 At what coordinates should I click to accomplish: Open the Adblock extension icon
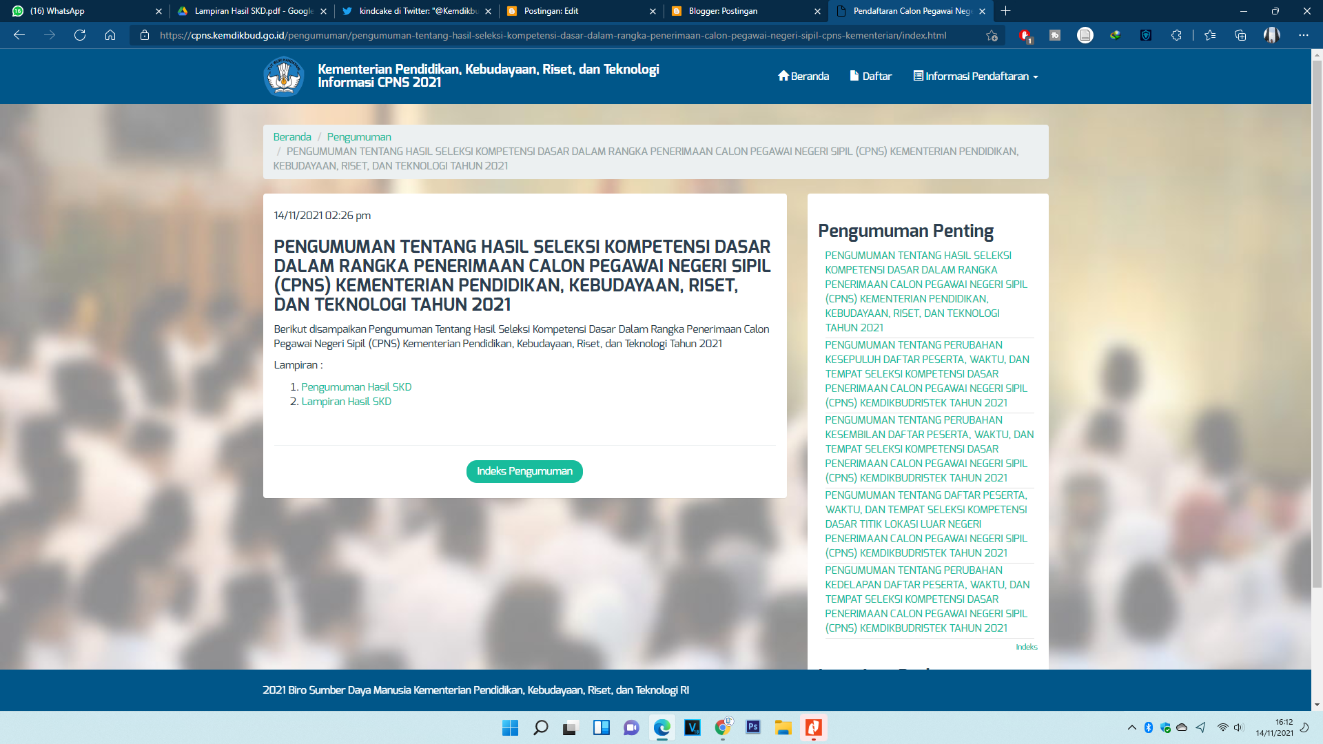(1025, 35)
